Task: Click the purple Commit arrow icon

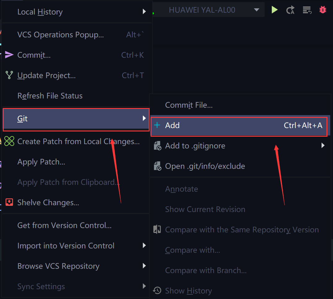Action: 9,55
